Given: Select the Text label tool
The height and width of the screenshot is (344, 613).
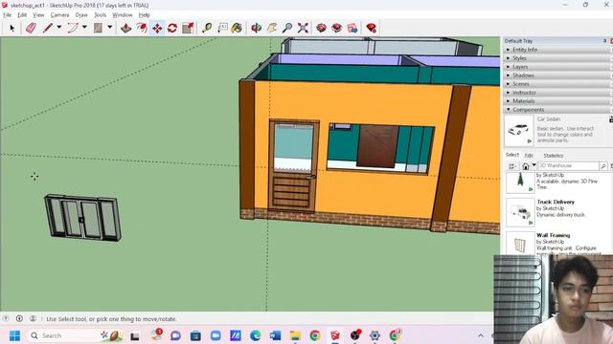Looking at the screenshot, I should pyautogui.click(x=222, y=28).
